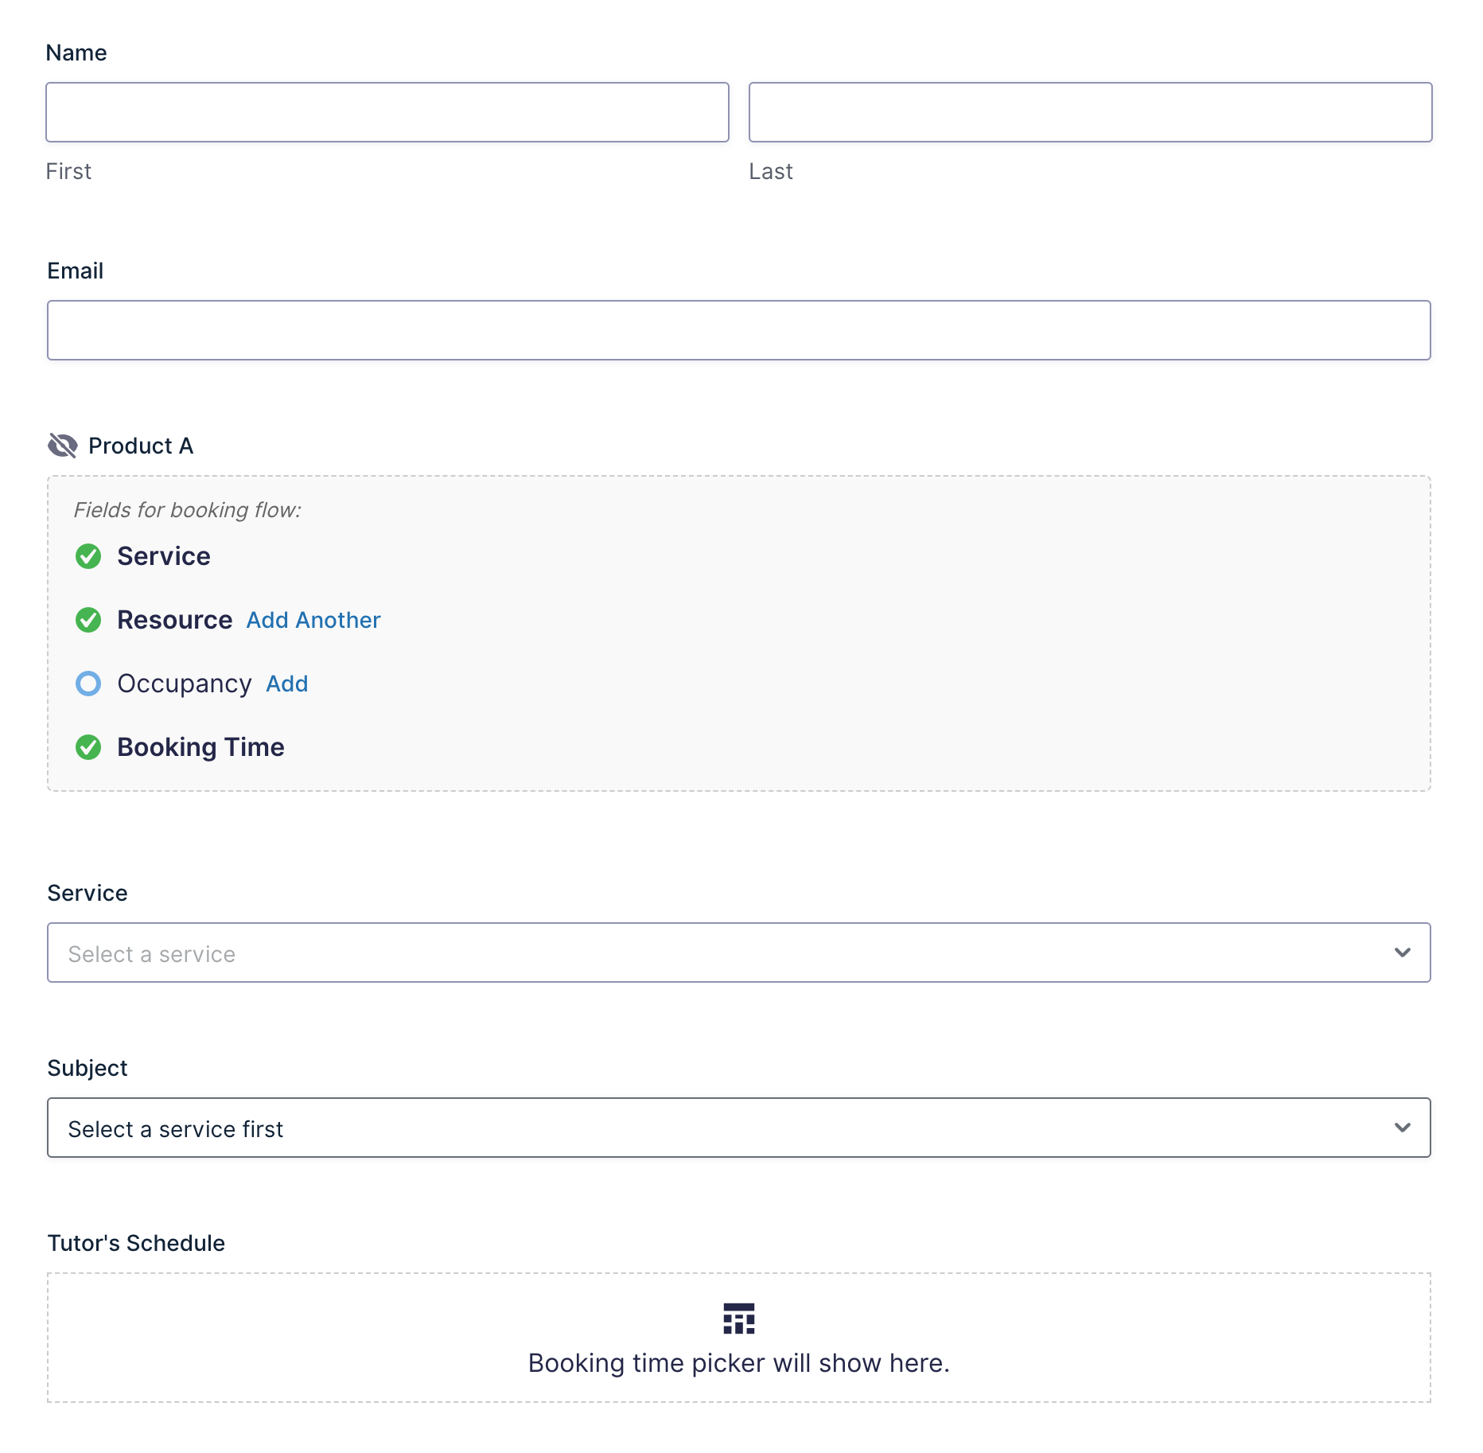Click the Resource item in booking flow
The height and width of the screenshot is (1453, 1483).
174,620
